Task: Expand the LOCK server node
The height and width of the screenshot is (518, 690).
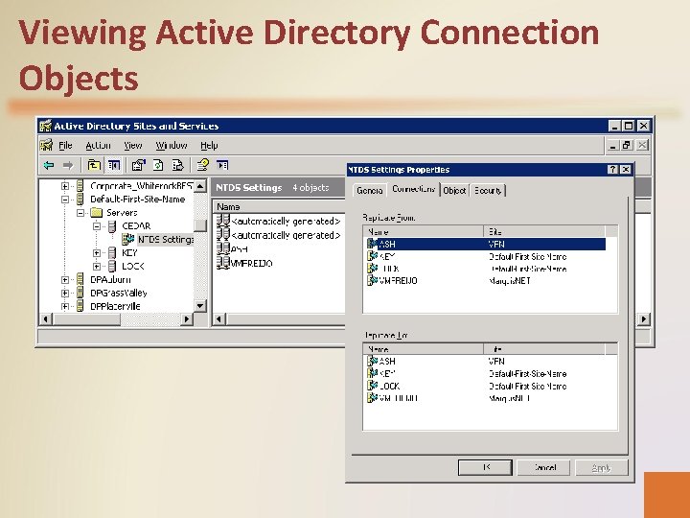Action: pyautogui.click(x=97, y=267)
